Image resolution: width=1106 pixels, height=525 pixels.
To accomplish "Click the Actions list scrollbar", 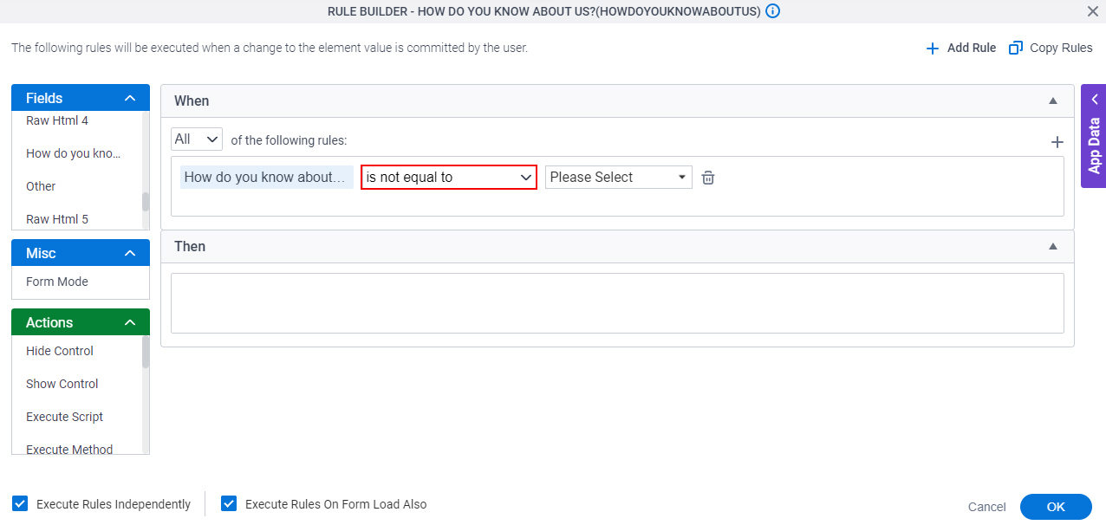I will point(146,353).
